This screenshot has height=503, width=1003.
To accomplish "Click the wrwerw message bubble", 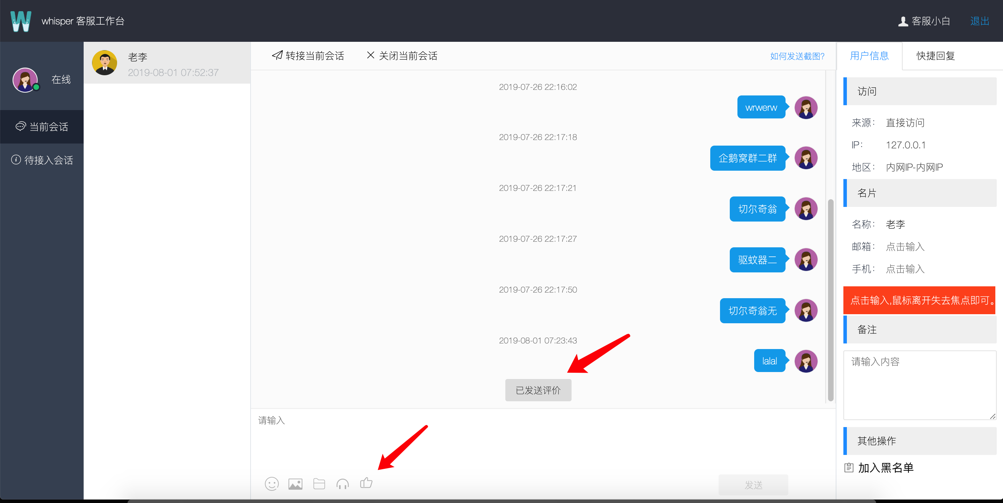I will click(761, 107).
